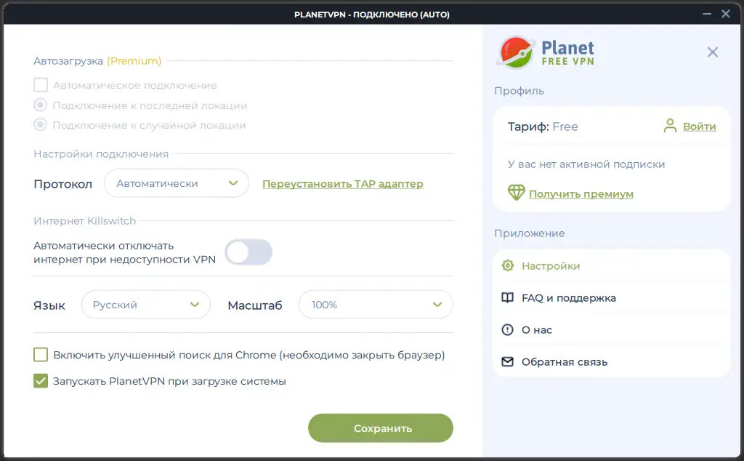Uncheck Запускать PlanetVPN при загрузке системы
The height and width of the screenshot is (461, 744).
(41, 381)
